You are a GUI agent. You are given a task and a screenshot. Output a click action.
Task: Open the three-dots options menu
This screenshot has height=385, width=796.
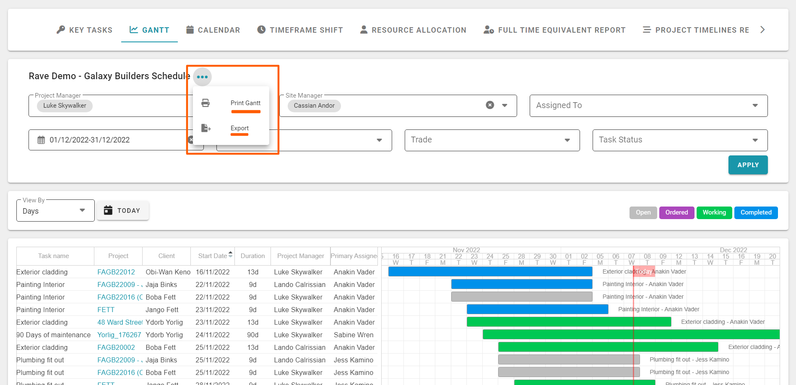pos(202,77)
